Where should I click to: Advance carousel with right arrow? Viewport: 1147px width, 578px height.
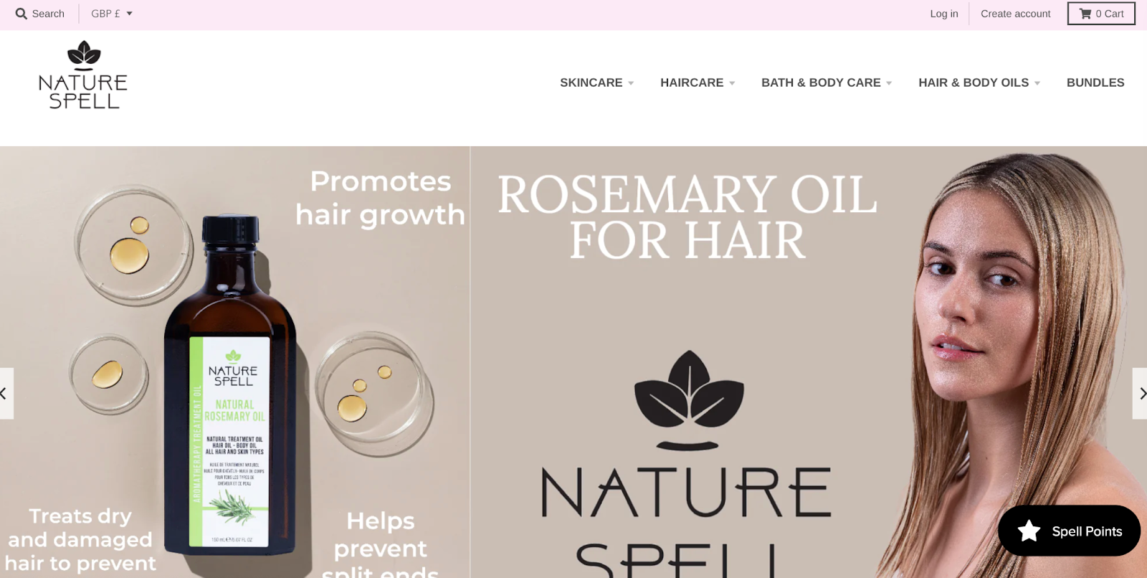point(1141,393)
